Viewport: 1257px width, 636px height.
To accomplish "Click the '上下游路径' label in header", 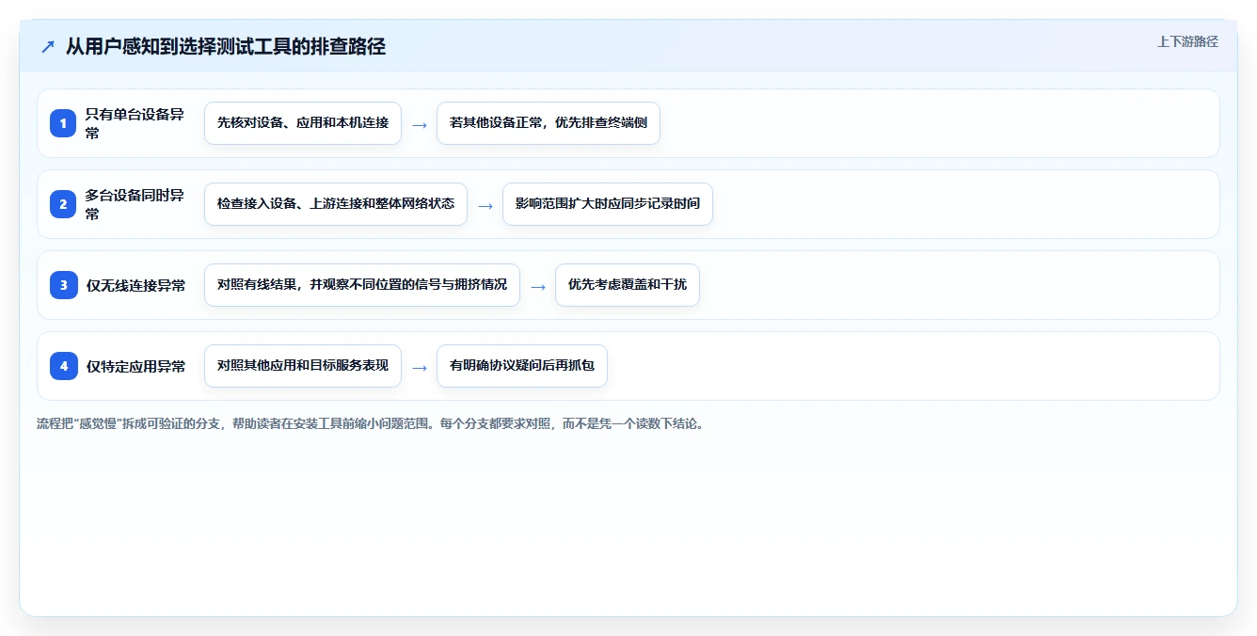I will coord(1187,41).
